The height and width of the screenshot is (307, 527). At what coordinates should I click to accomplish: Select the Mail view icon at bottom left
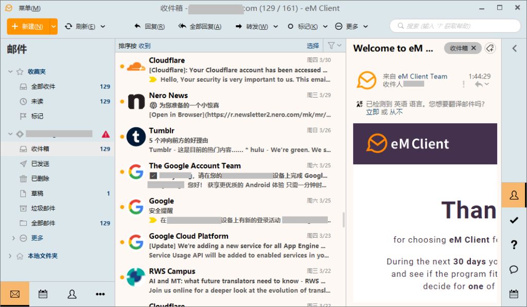tap(14, 294)
